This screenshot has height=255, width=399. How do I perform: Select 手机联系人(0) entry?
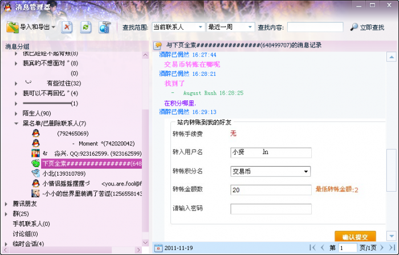coord(31,224)
